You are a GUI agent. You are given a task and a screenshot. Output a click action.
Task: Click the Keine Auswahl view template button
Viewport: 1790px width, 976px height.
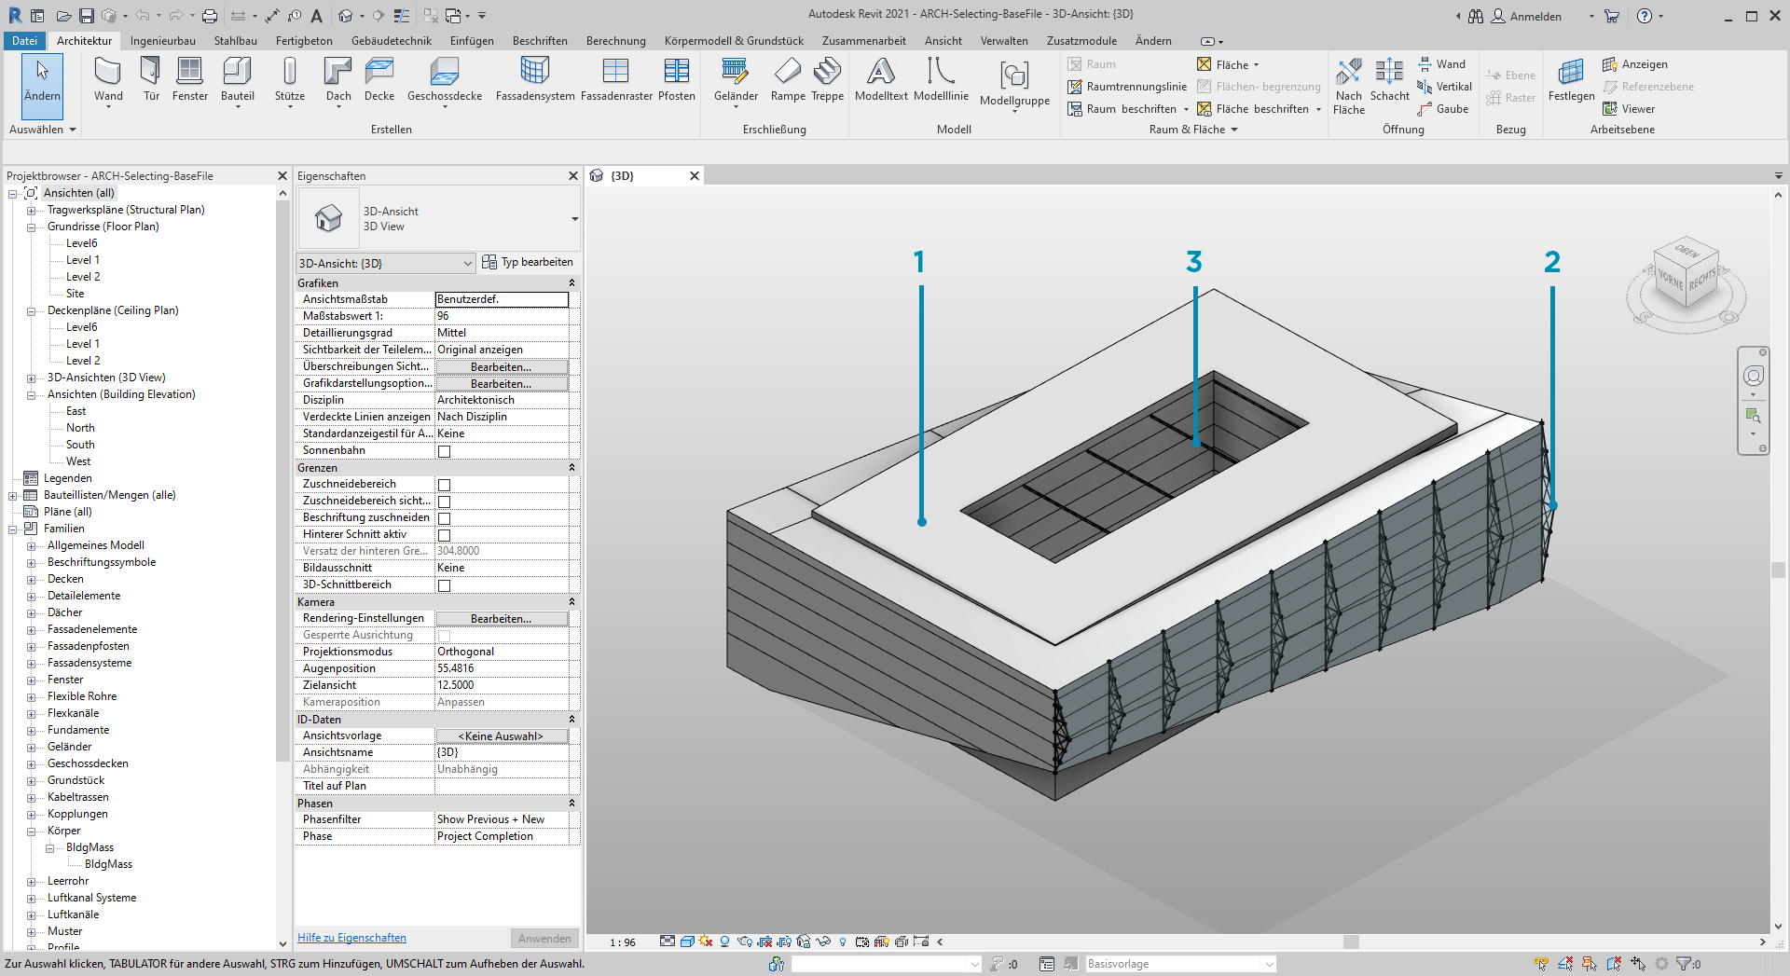[x=502, y=736]
